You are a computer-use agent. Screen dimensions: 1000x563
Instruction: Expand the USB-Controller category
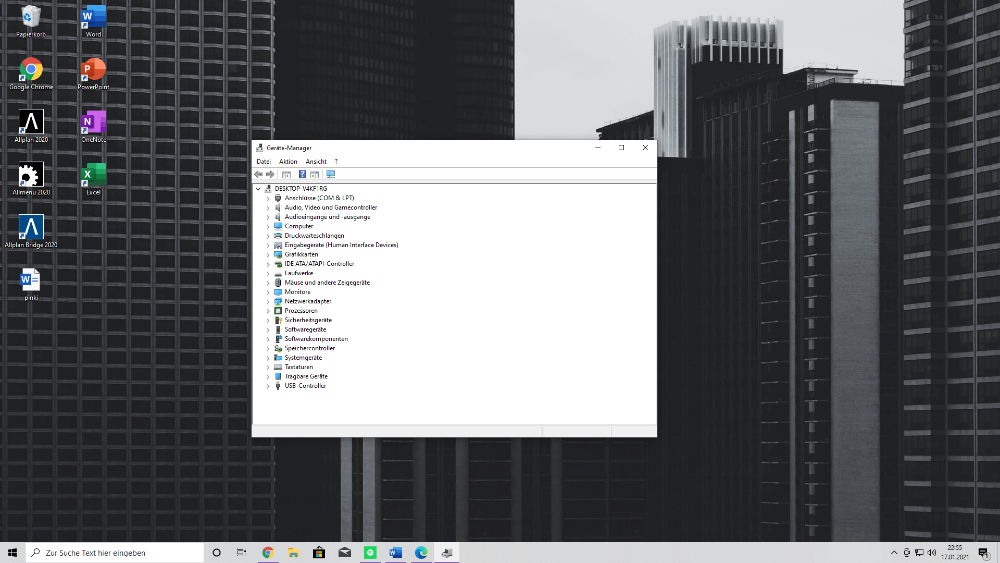(x=268, y=386)
